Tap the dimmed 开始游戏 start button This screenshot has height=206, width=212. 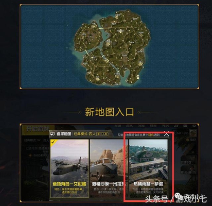(38, 129)
